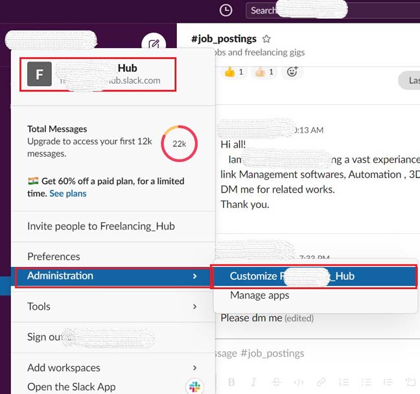Click the 22k total messages progress ring
420x394 pixels.
pos(179,144)
